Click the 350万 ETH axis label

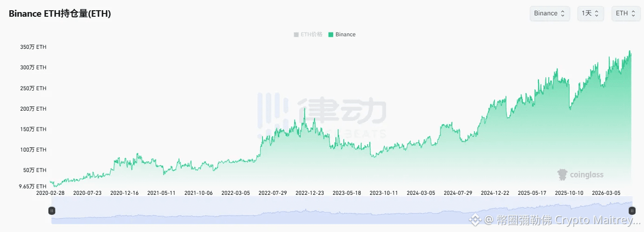coord(33,47)
